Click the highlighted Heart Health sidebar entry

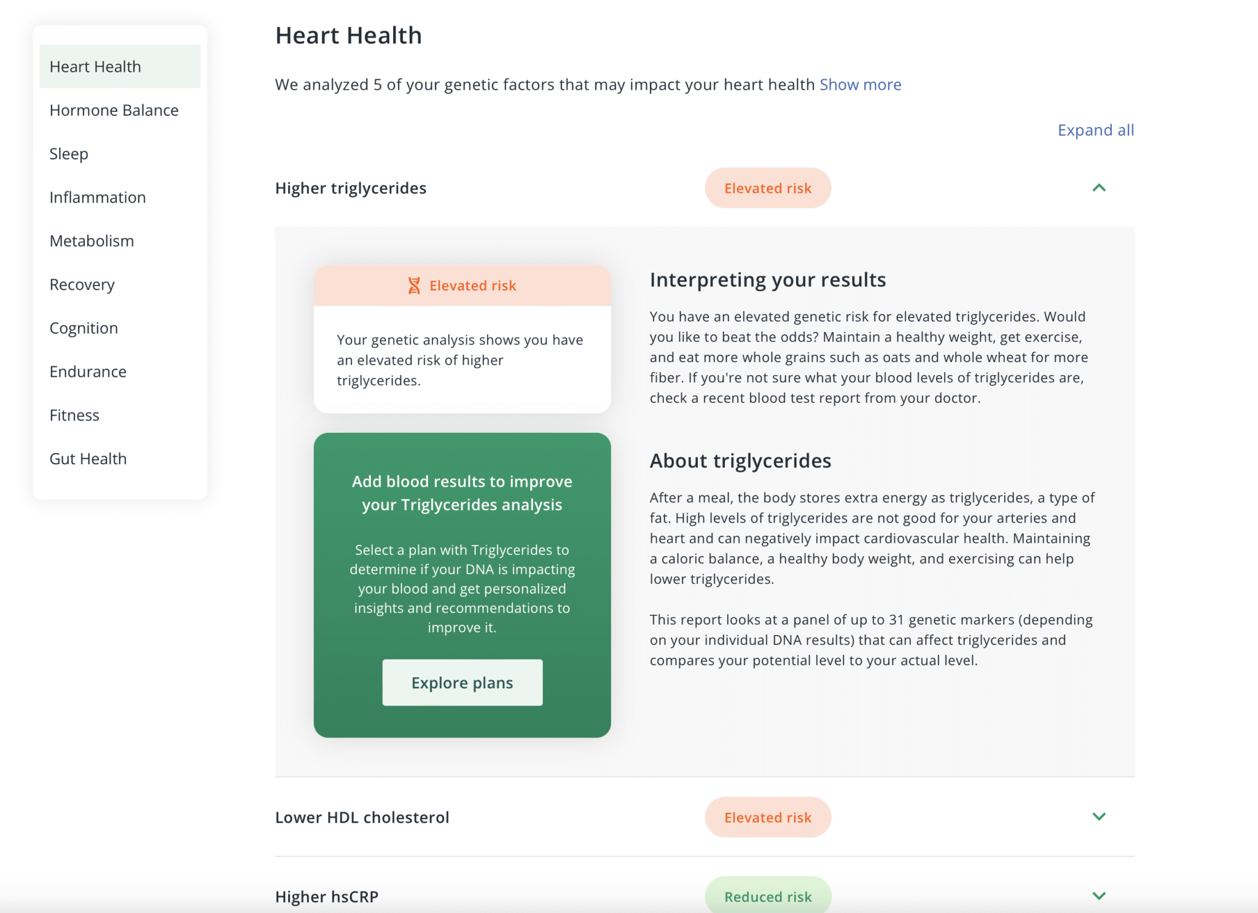tap(95, 66)
